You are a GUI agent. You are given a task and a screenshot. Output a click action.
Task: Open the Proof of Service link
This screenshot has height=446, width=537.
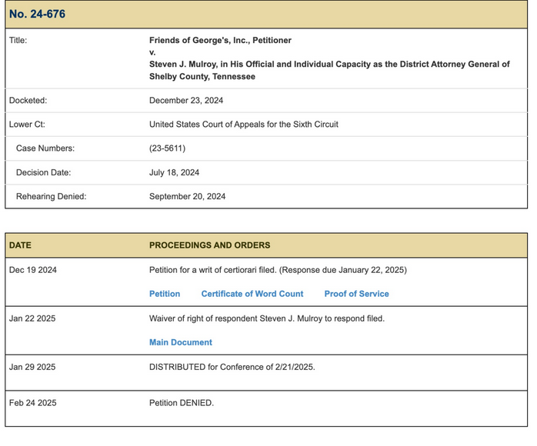tap(356, 294)
